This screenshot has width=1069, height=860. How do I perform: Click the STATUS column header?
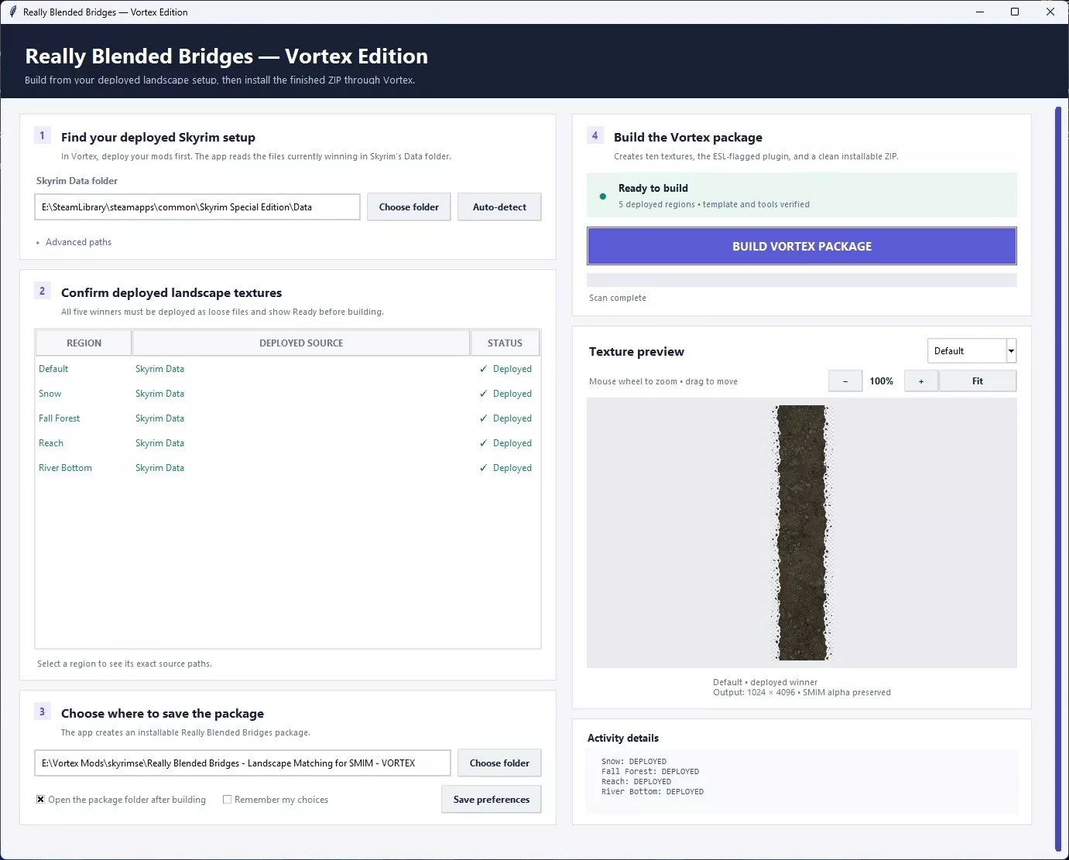[x=505, y=343]
